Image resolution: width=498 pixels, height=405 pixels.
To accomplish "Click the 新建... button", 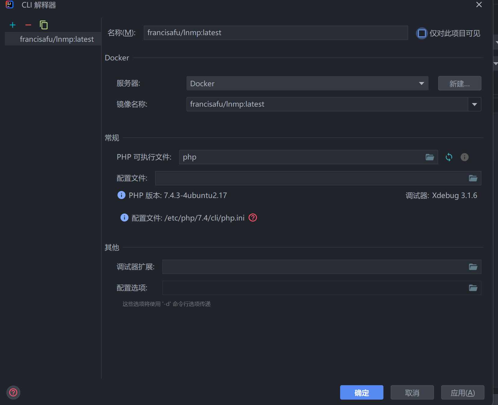I will (459, 83).
